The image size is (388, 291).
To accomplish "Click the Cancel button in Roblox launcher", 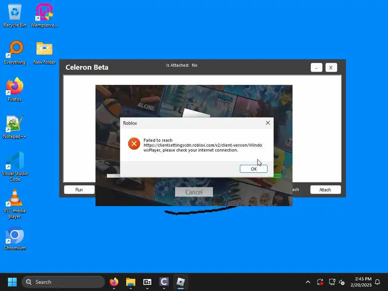I will [194, 192].
